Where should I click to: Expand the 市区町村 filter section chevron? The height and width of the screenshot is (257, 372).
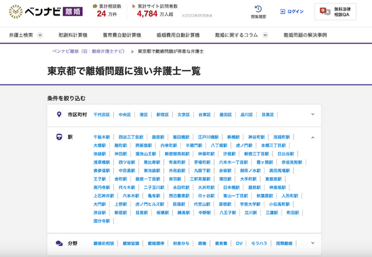(x=313, y=115)
